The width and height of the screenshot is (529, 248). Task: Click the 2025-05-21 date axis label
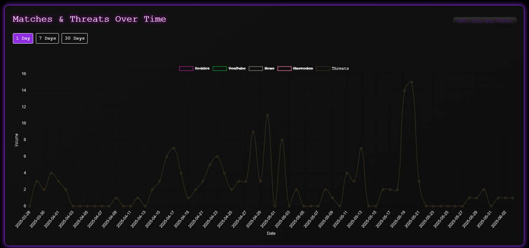412,219
